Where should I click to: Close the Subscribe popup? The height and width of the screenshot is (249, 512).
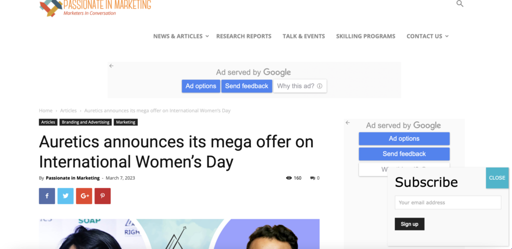coord(497,178)
